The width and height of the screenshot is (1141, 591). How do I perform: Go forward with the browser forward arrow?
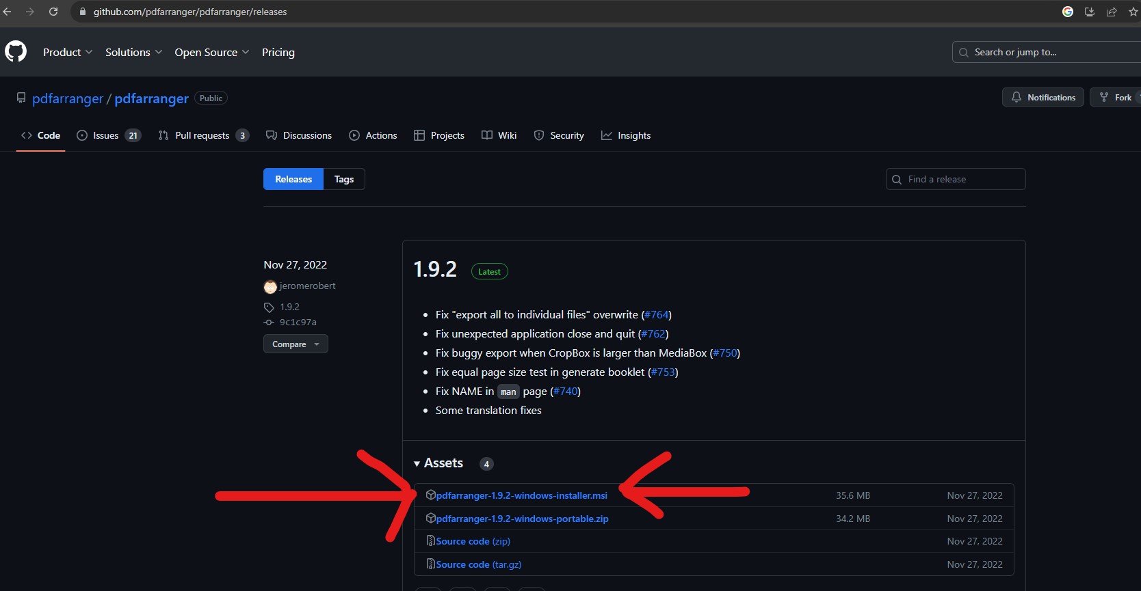pyautogui.click(x=30, y=12)
